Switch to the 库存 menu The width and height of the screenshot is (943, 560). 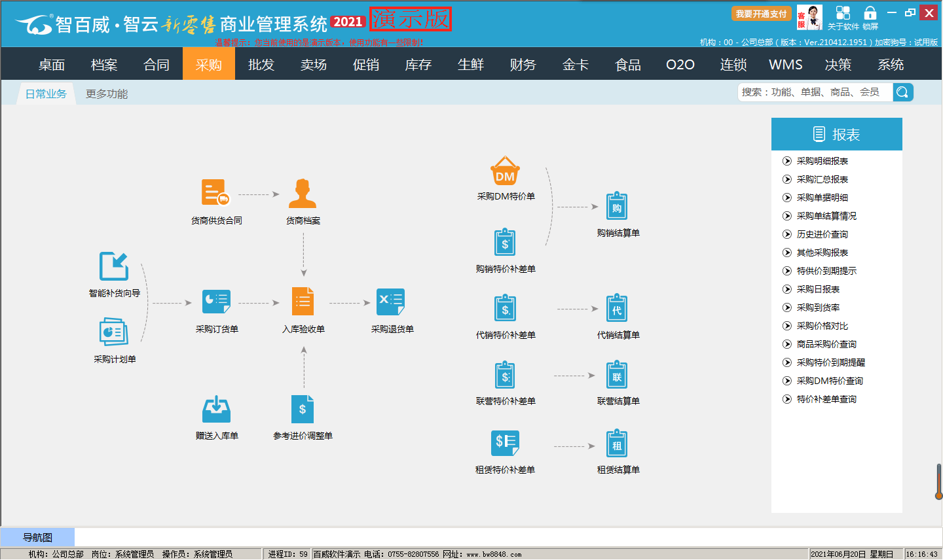point(418,65)
